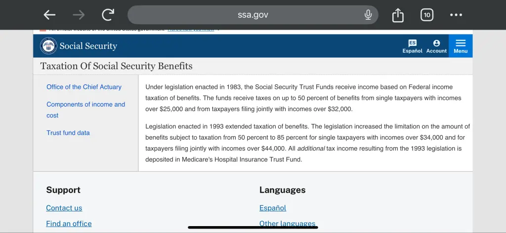The width and height of the screenshot is (506, 233).
Task: Tap the browser back arrow
Action: click(49, 15)
